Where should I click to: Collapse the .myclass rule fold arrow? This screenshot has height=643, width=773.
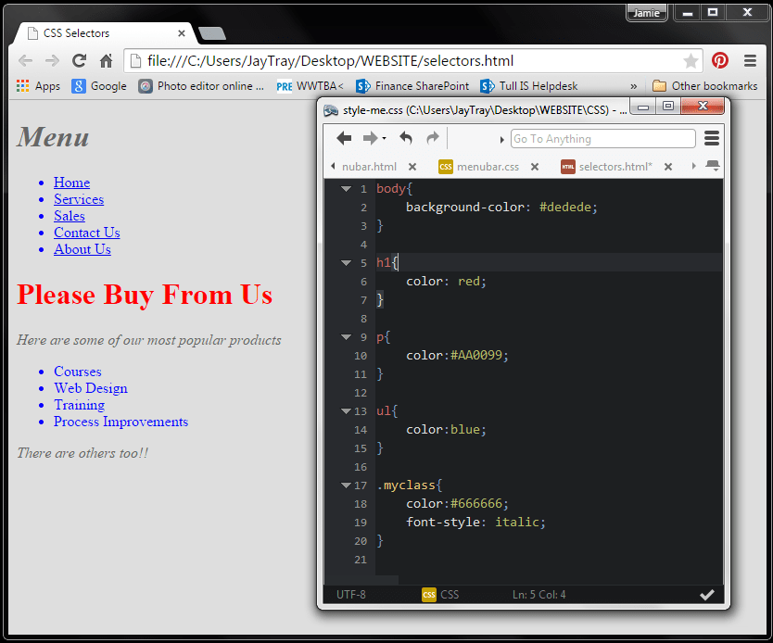pyautogui.click(x=346, y=485)
